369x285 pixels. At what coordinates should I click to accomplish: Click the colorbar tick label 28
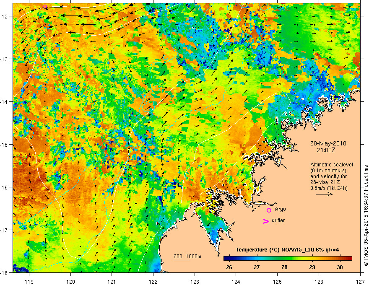[x=285, y=267]
